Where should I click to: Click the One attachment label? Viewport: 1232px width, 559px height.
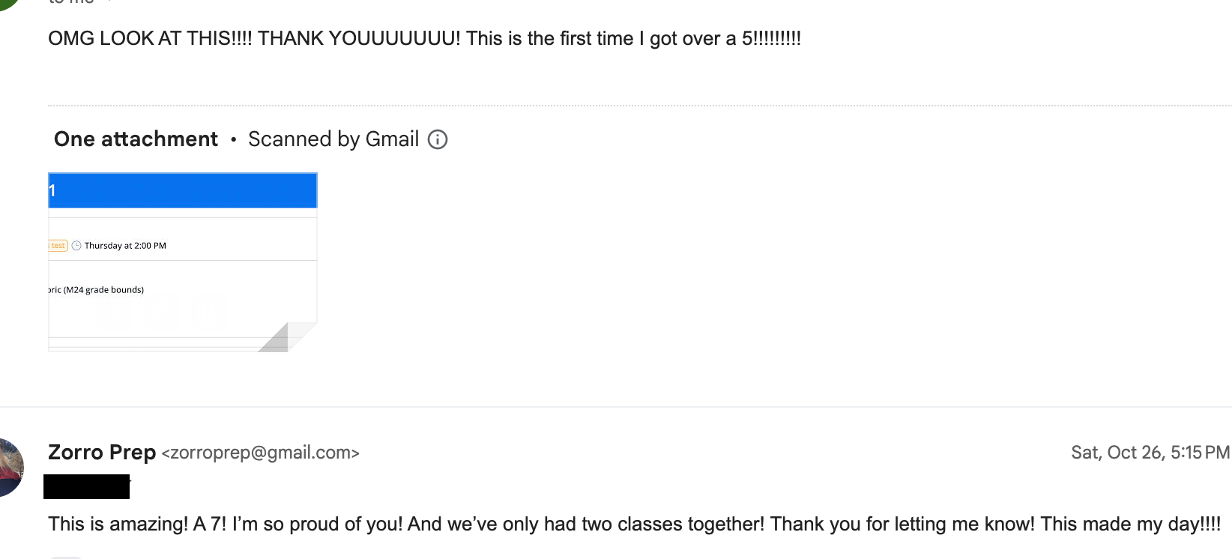pos(136,139)
